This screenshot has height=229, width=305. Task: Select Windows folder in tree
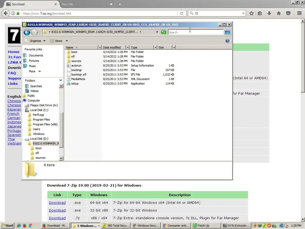38,134
